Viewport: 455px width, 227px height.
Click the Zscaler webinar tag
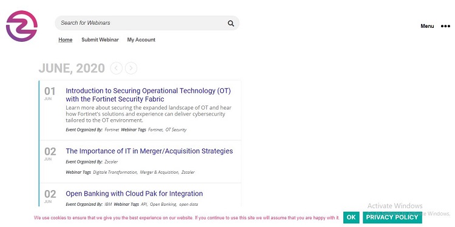pyautogui.click(x=187, y=173)
